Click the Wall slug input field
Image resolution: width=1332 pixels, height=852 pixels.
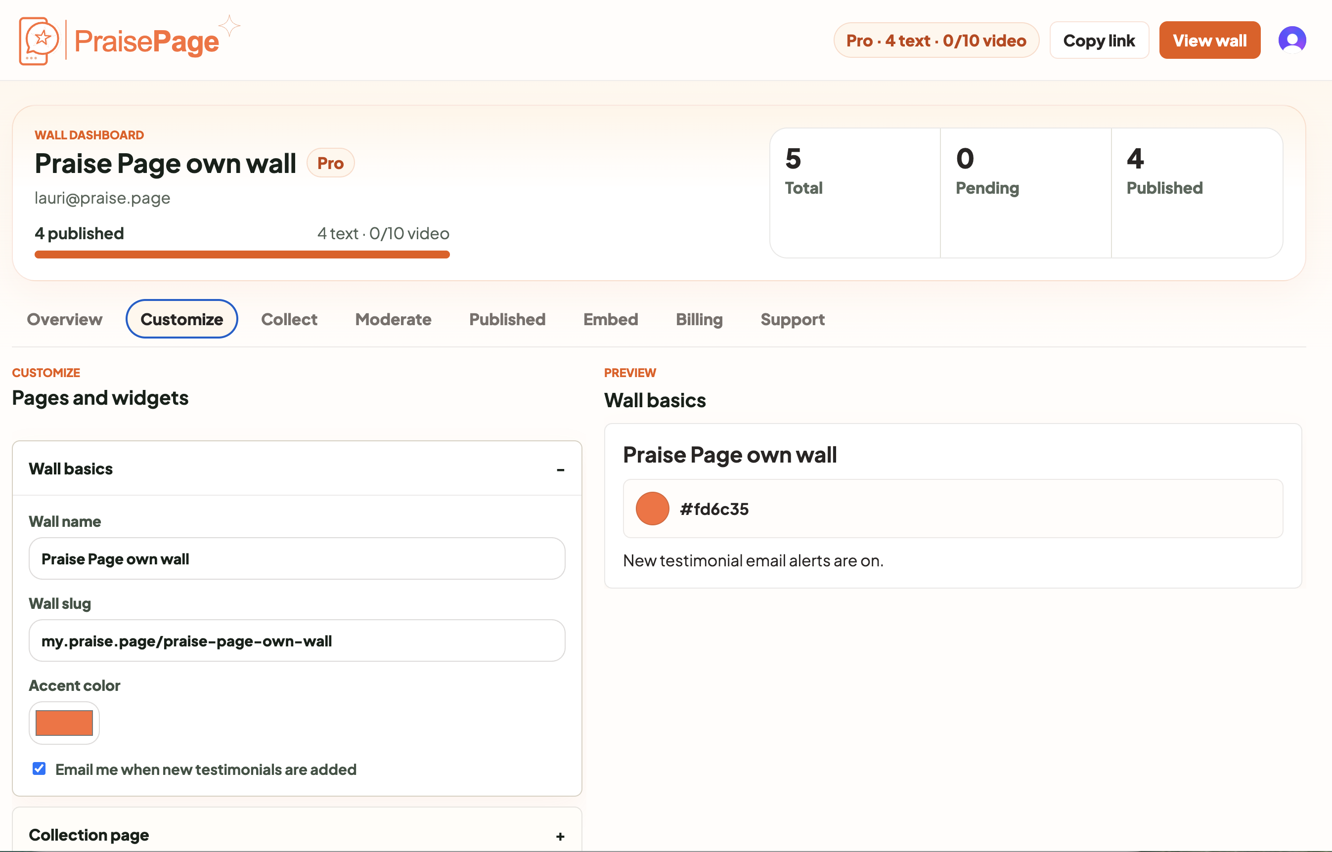(297, 640)
